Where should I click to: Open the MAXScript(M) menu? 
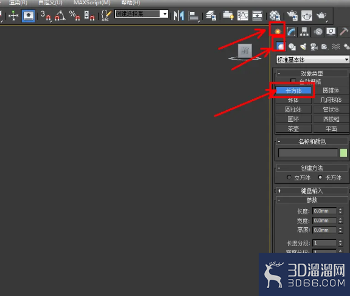(92, 2)
